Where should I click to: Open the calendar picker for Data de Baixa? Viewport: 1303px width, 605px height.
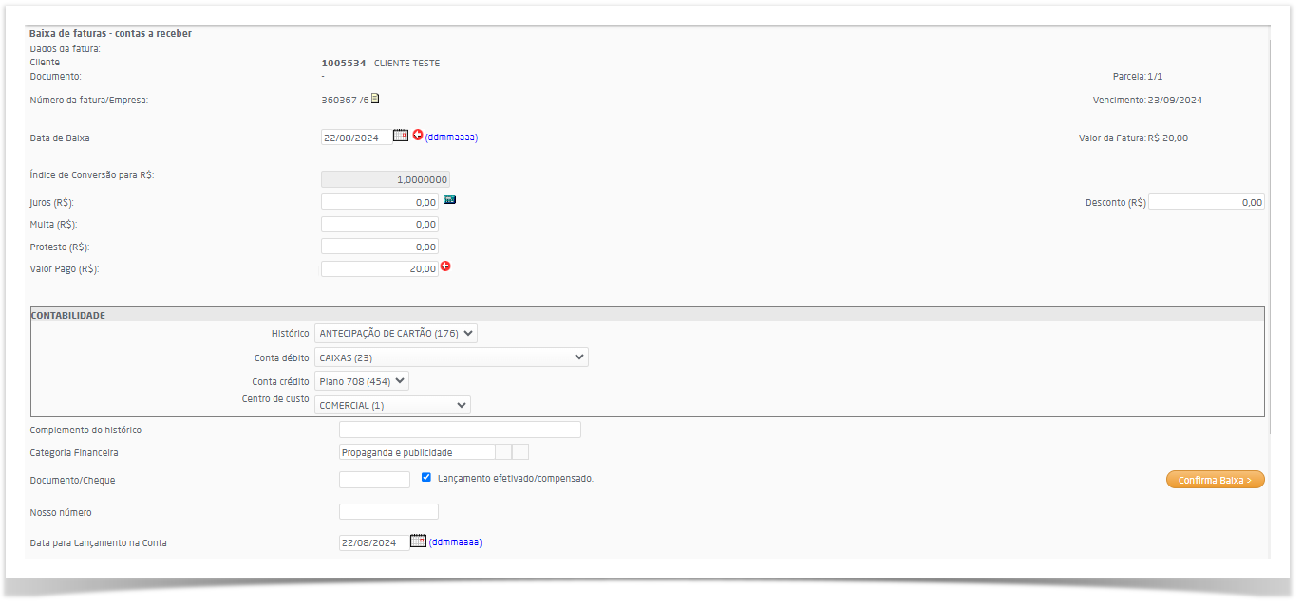(x=401, y=136)
